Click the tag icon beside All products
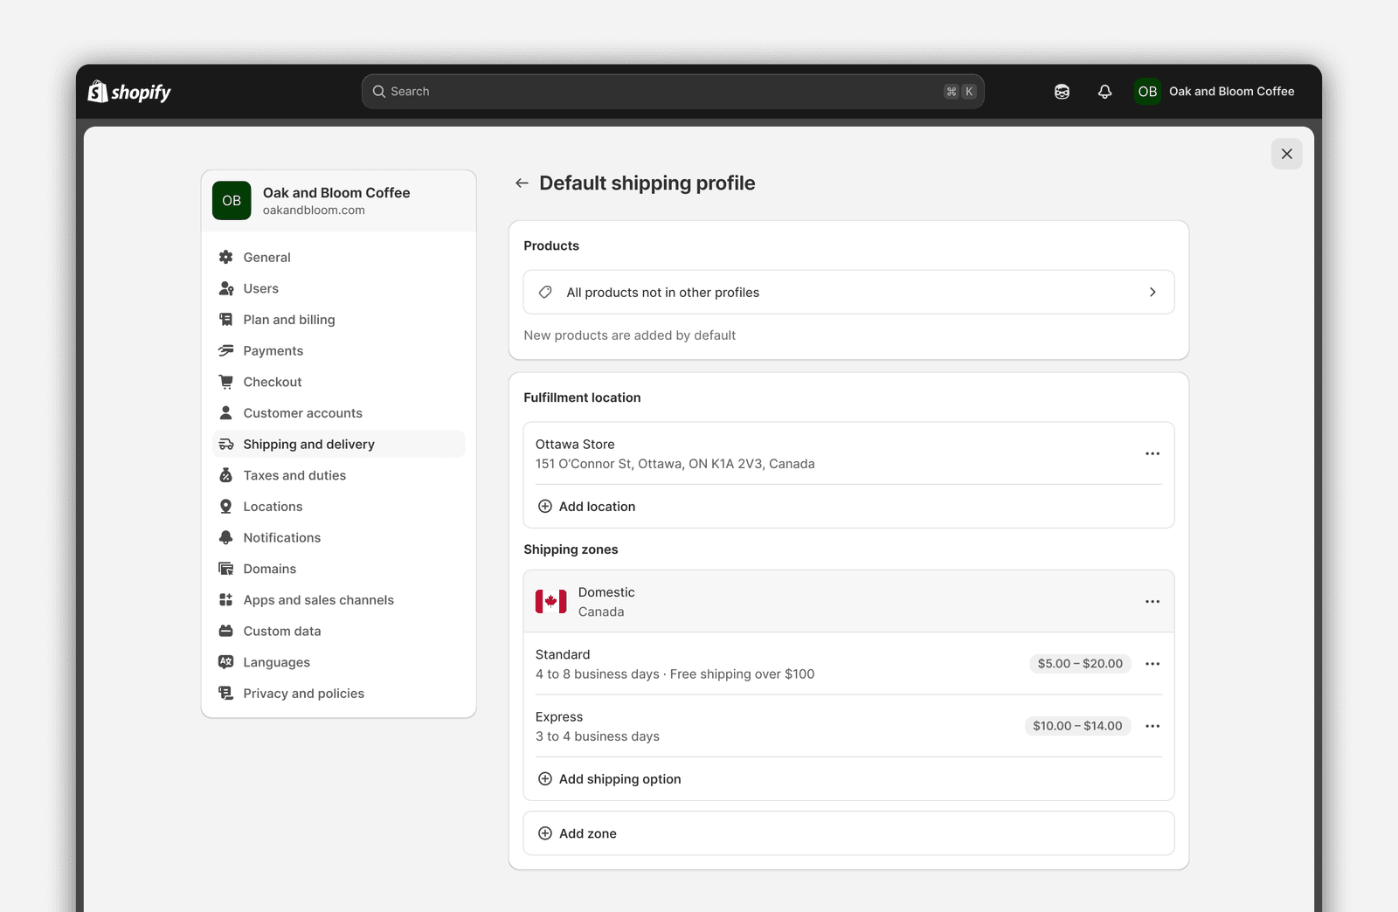Image resolution: width=1398 pixels, height=912 pixels. pos(545,293)
